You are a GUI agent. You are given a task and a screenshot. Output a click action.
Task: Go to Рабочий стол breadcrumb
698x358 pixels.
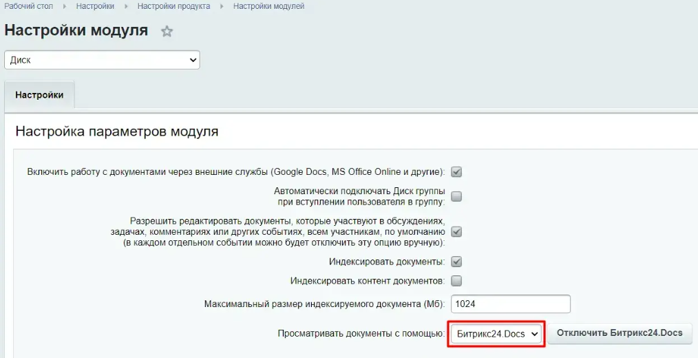[x=29, y=6]
